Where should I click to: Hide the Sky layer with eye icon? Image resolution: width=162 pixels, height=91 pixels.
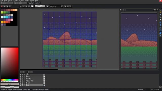tap(21, 85)
